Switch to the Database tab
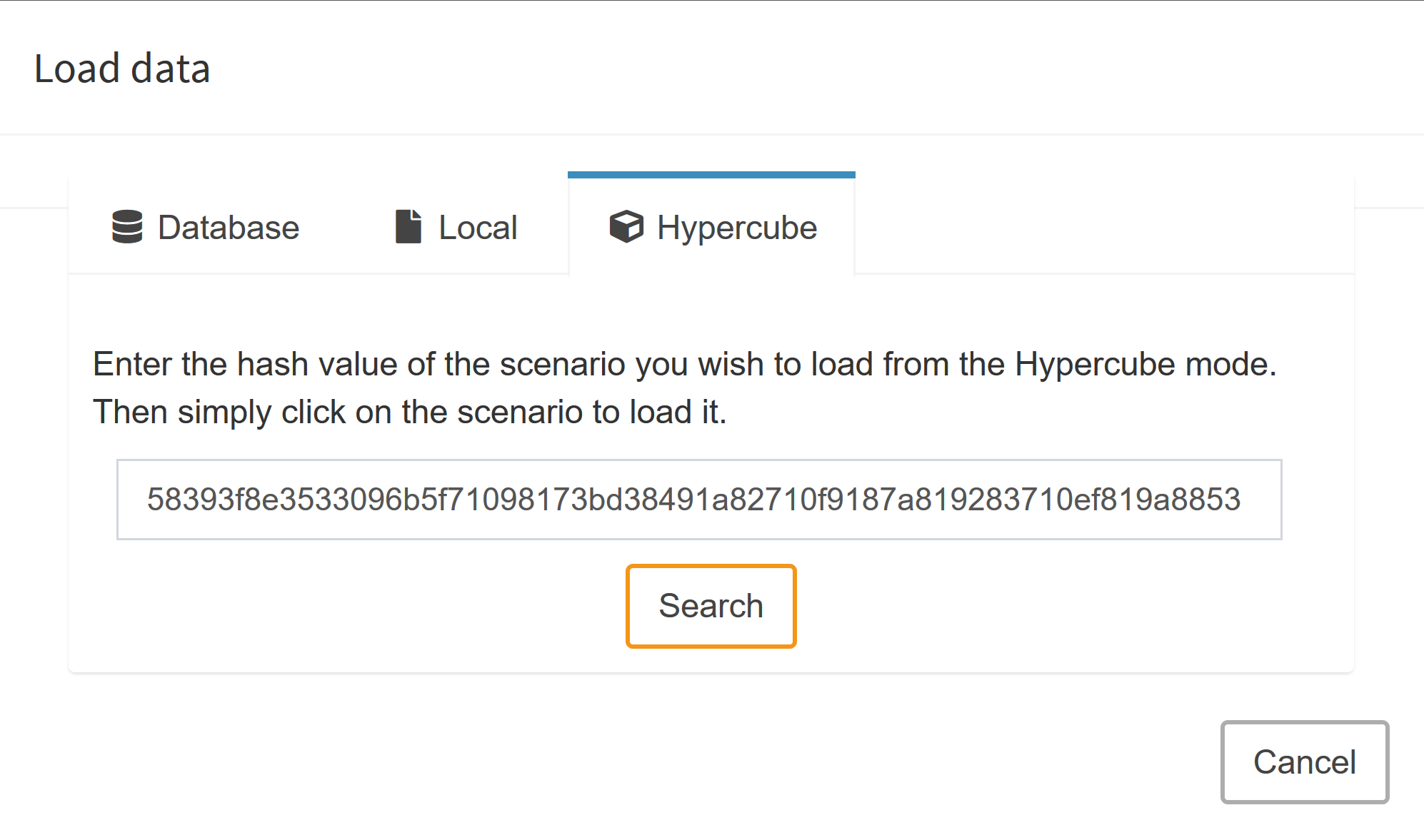Viewport: 1424px width, 840px height. pos(206,227)
